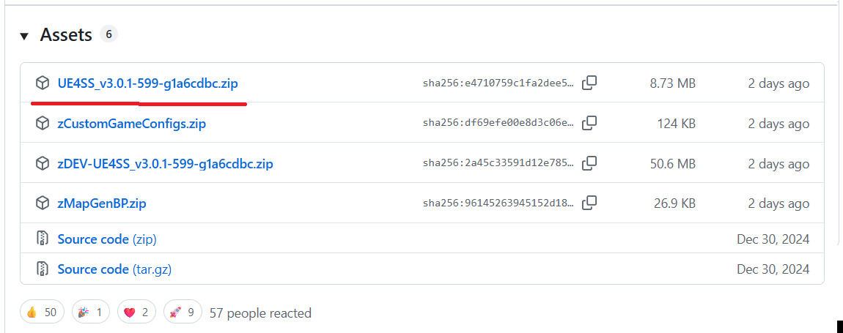Screen dimensions: 843x333
Task: Download UE4SS_v3.0.1-599-g1a6cdbc.zip
Action: [147, 83]
